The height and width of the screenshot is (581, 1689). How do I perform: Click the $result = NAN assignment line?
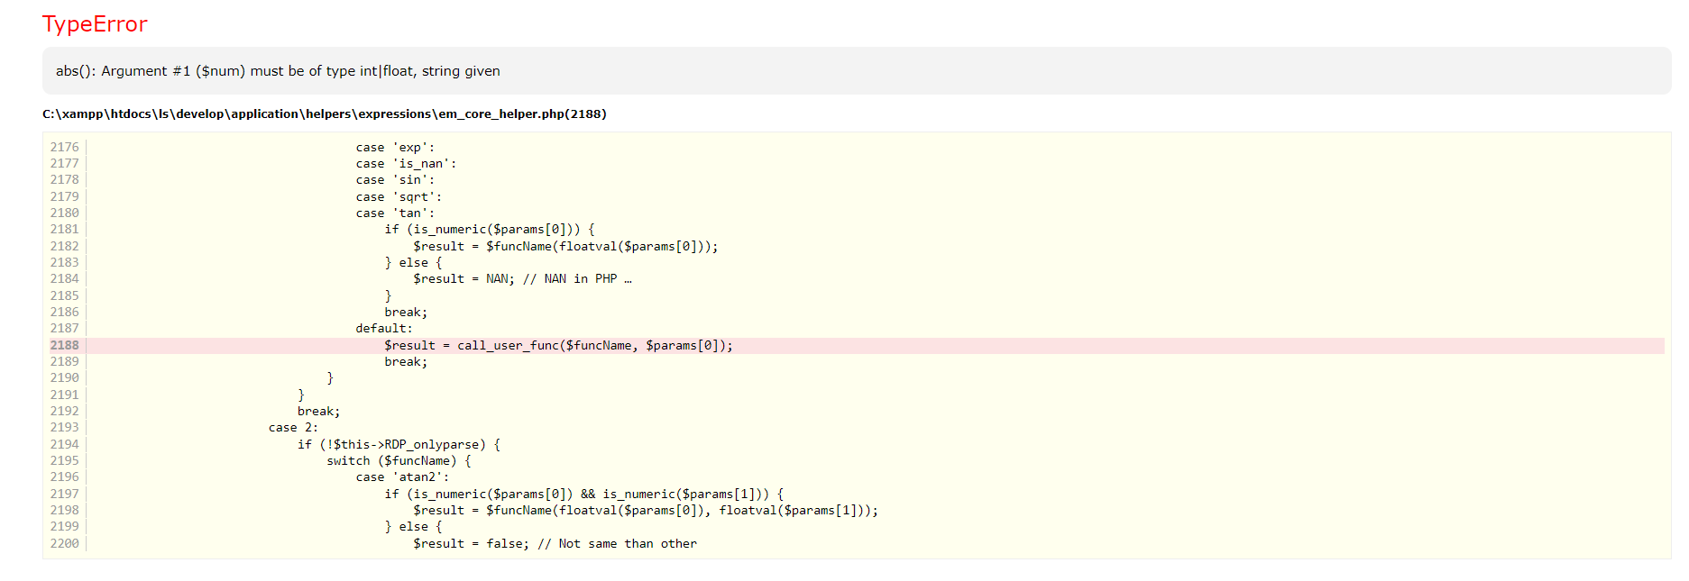click(x=522, y=279)
